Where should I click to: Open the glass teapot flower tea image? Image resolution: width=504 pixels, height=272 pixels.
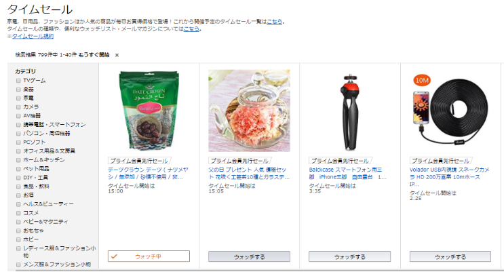(249, 111)
